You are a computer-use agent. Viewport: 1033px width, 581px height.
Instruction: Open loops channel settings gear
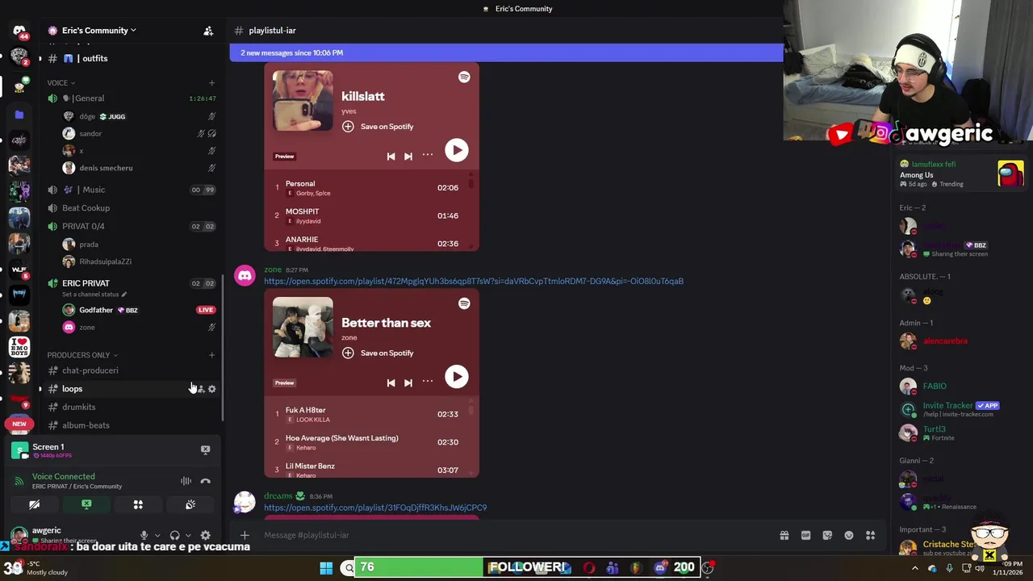coord(212,389)
